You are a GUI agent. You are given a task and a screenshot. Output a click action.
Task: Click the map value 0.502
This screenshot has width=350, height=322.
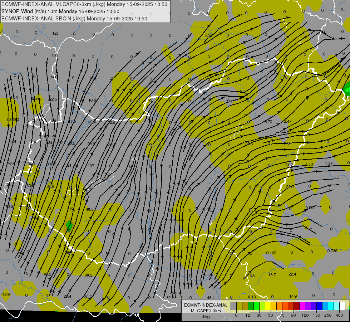(x=310, y=208)
